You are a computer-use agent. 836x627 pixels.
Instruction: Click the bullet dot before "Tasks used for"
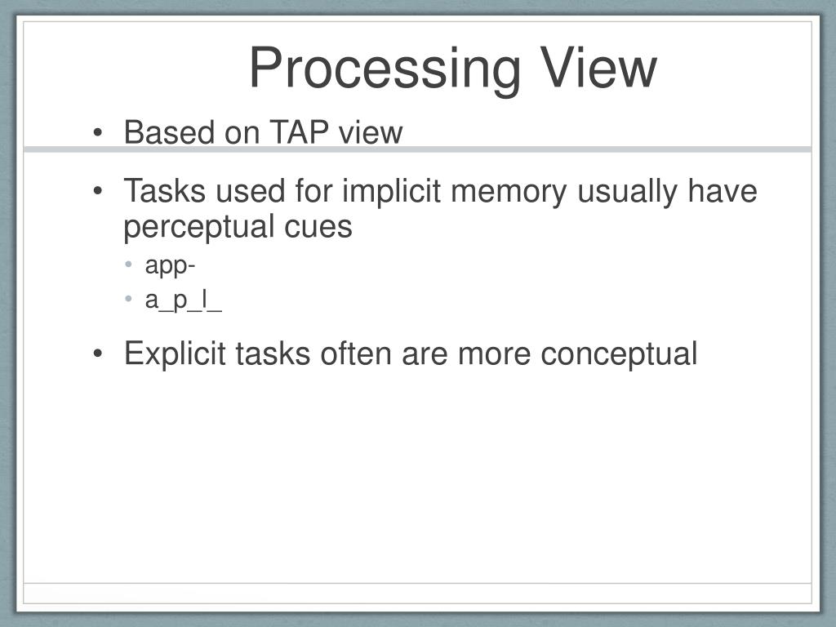point(97,190)
